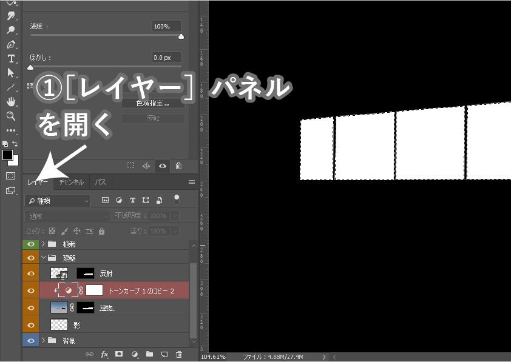Create a new layer
Viewport: 511px width, 362px height.
point(164,354)
